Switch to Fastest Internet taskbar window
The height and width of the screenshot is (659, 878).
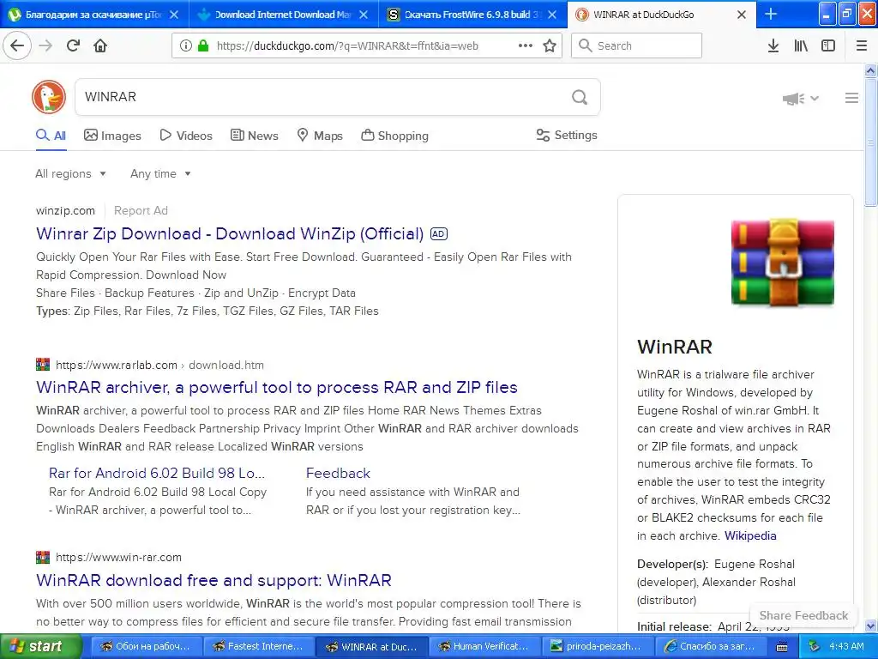click(259, 647)
